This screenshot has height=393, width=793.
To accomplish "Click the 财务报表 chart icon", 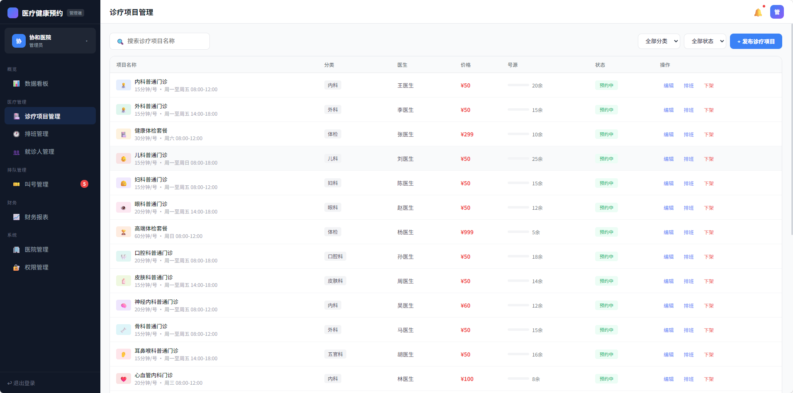I will point(17,217).
